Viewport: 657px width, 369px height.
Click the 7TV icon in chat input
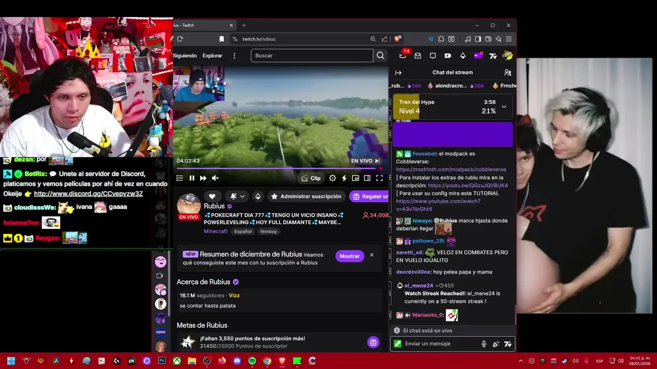click(508, 344)
